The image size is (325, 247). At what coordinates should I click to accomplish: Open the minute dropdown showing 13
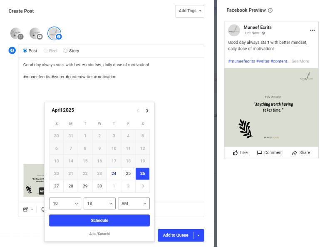click(99, 203)
